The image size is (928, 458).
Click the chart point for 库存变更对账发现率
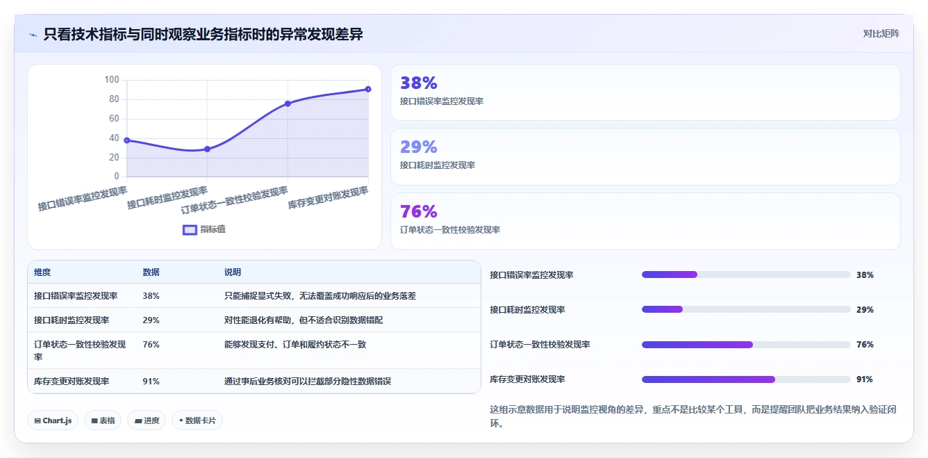pos(368,89)
